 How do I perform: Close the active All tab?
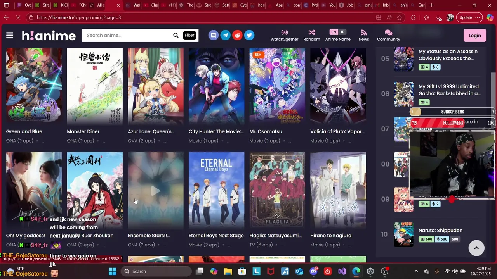118,5
